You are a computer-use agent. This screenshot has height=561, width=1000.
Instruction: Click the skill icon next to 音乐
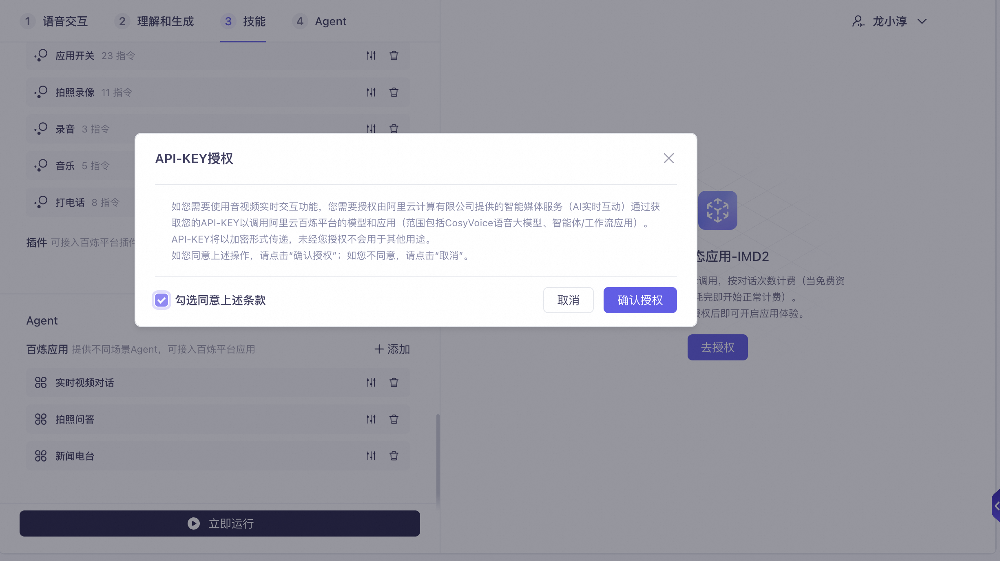tap(41, 166)
